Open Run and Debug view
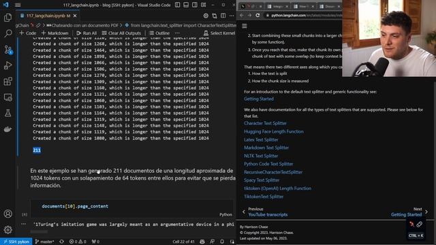The image size is (436, 245). (x=7, y=65)
